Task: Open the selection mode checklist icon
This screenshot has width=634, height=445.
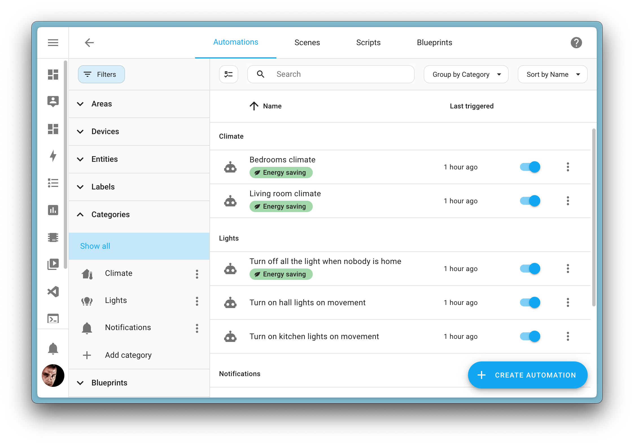Action: (229, 74)
